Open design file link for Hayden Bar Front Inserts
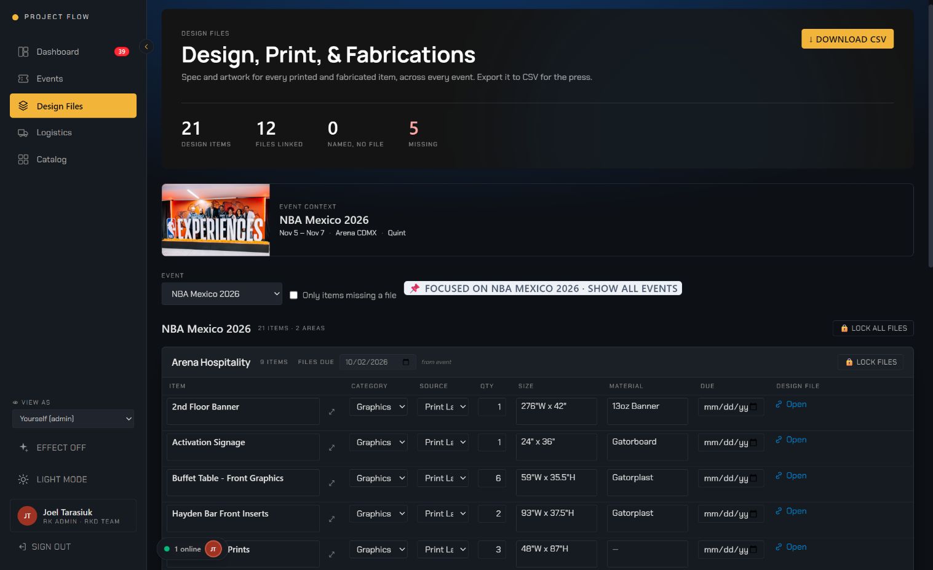 (x=791, y=511)
